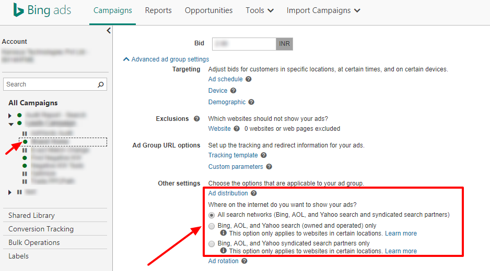Click the Custom parameters link

coord(236,167)
